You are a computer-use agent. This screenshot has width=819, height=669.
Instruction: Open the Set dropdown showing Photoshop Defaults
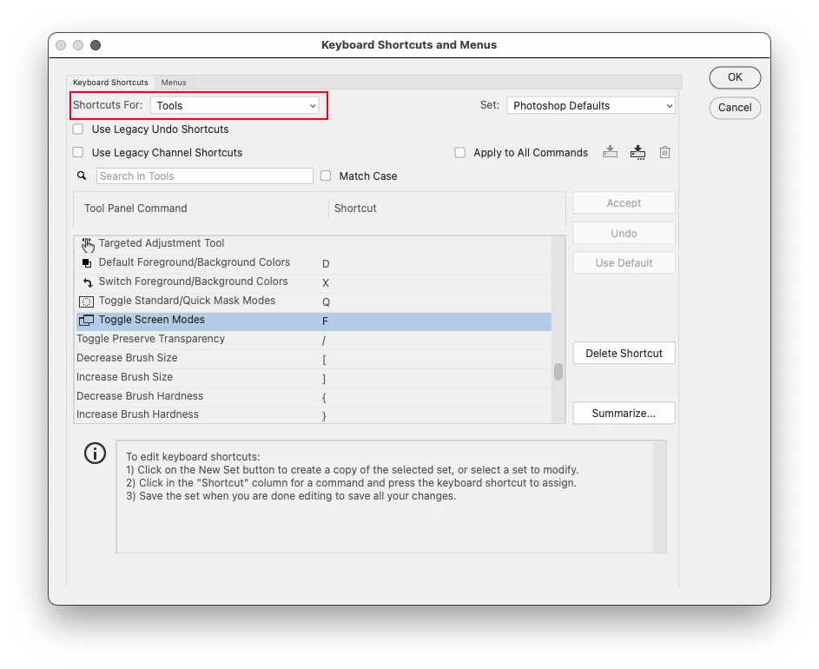[x=591, y=106]
